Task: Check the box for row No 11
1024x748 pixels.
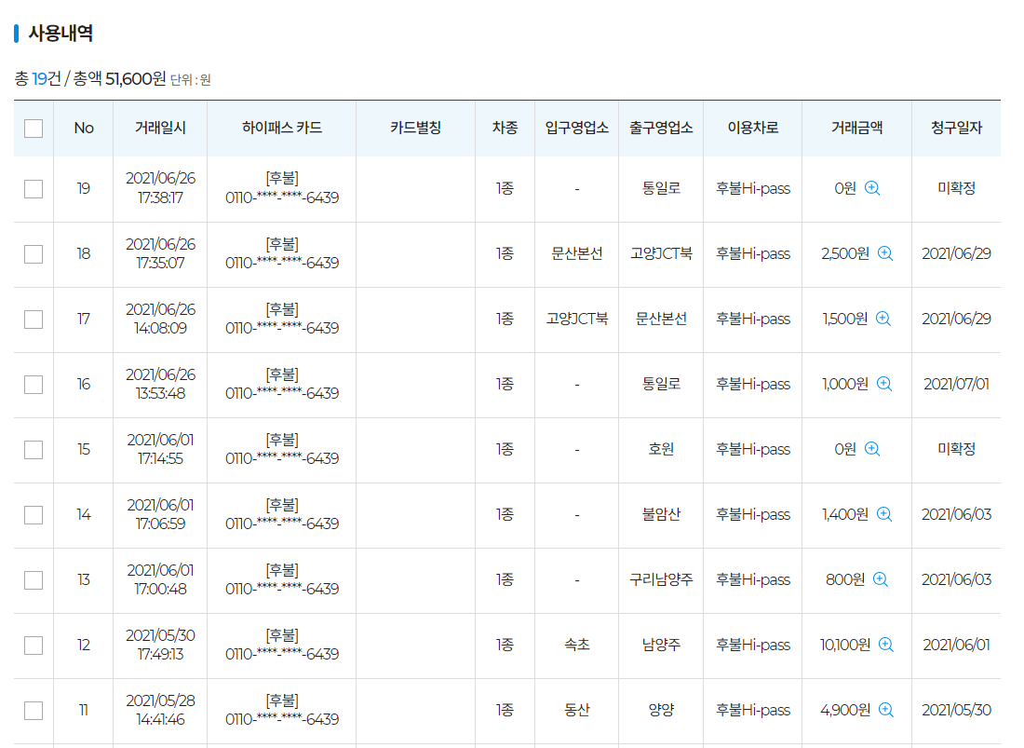Action: pyautogui.click(x=34, y=710)
